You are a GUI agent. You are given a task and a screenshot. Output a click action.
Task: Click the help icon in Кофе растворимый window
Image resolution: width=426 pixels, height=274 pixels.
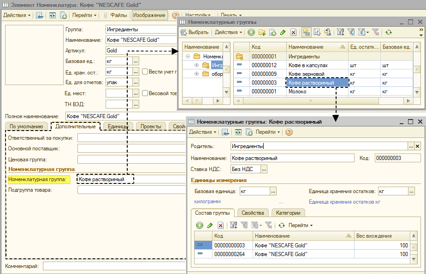pyautogui.click(x=289, y=132)
